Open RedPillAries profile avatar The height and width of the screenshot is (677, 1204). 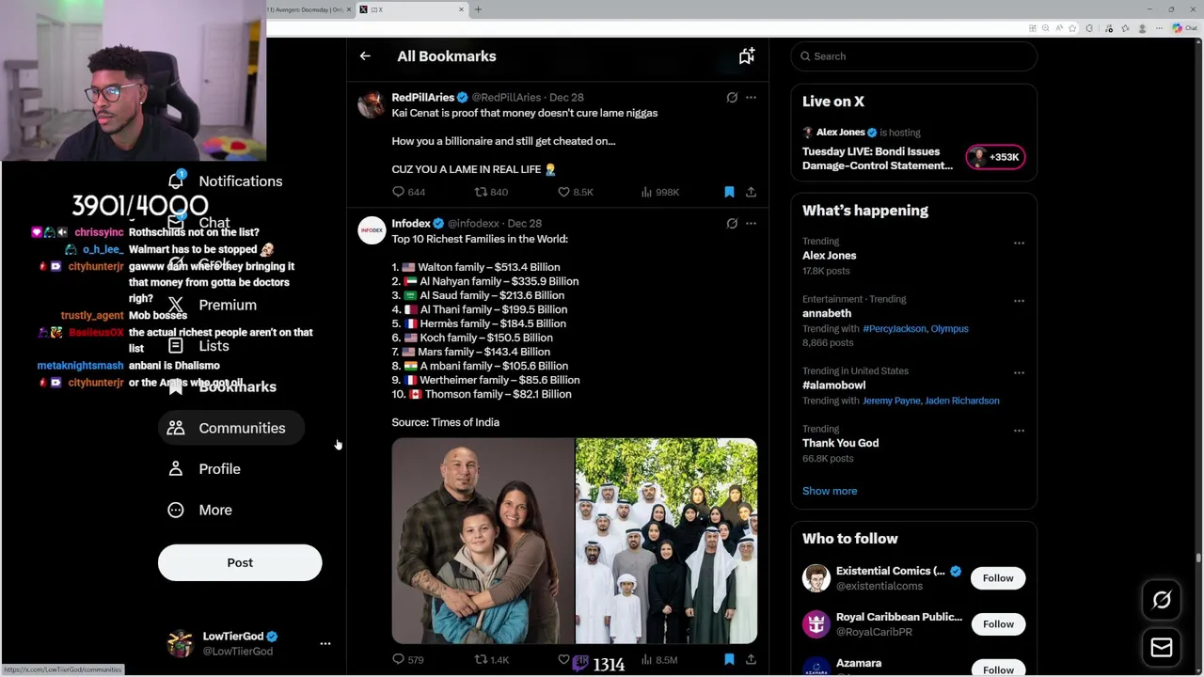[x=372, y=104]
